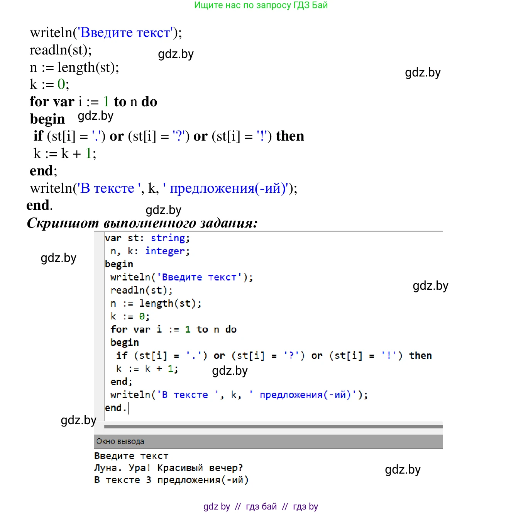Place cursor after "end." in the code editor

128,408
